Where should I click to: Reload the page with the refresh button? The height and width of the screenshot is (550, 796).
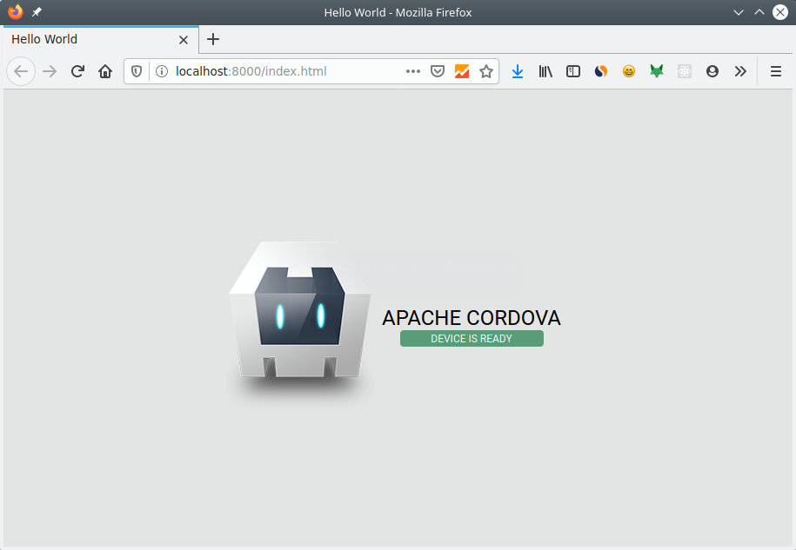pyautogui.click(x=77, y=71)
